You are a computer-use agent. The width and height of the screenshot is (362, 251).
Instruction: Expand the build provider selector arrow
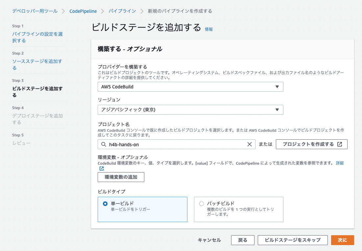tap(278, 87)
